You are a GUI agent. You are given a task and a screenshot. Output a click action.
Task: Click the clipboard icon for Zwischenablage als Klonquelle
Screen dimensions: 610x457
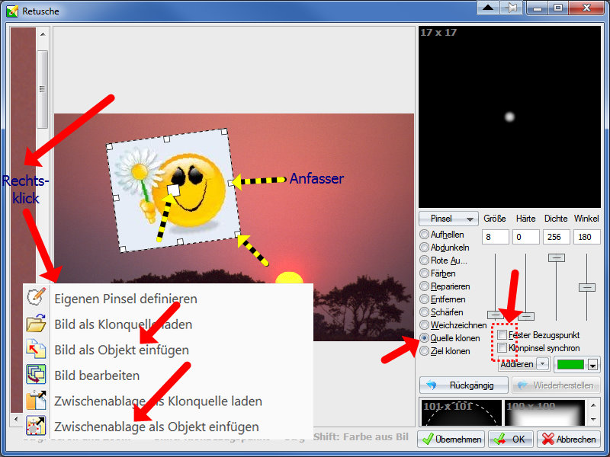pos(36,401)
